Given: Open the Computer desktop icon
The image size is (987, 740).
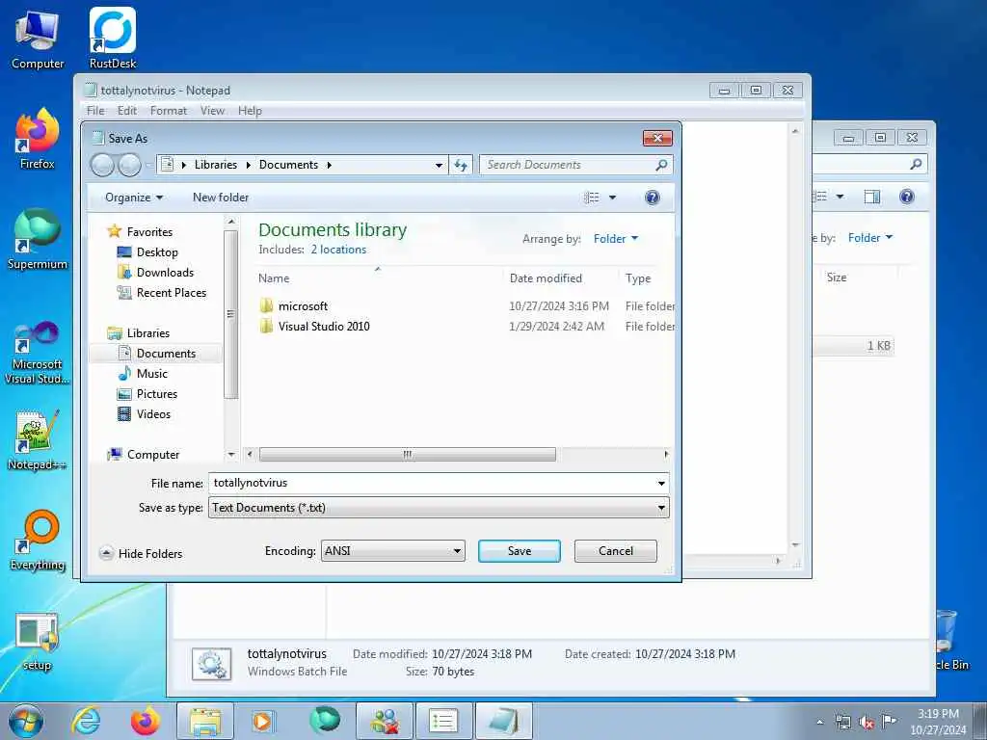Looking at the screenshot, I should coord(38,39).
